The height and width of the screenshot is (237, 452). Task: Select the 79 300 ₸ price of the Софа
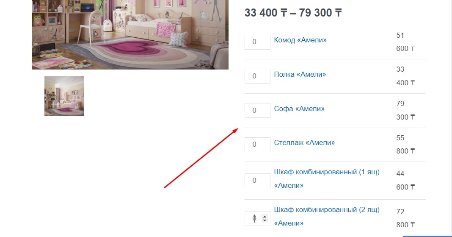point(405,110)
